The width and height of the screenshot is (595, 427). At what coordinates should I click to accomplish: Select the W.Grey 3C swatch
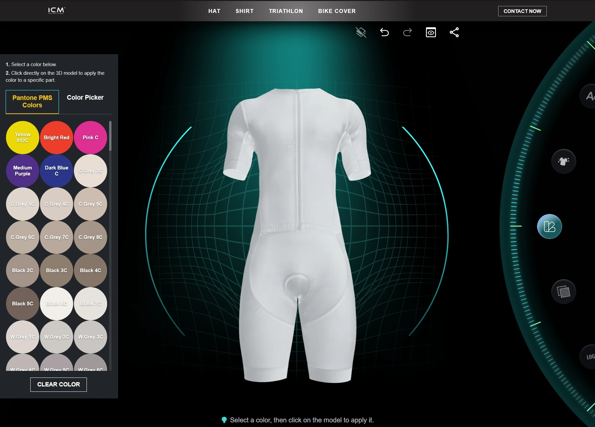tap(91, 337)
